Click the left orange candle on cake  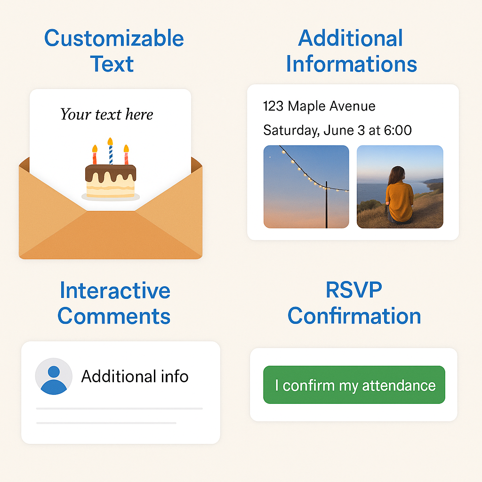coord(95,155)
